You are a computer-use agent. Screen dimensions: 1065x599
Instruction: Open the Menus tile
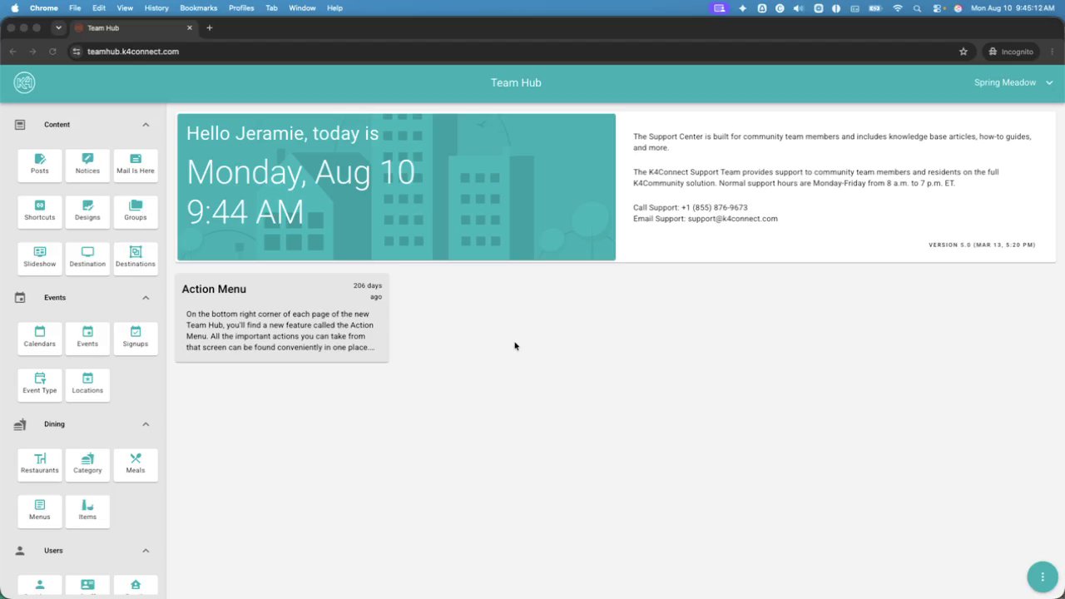(x=40, y=511)
